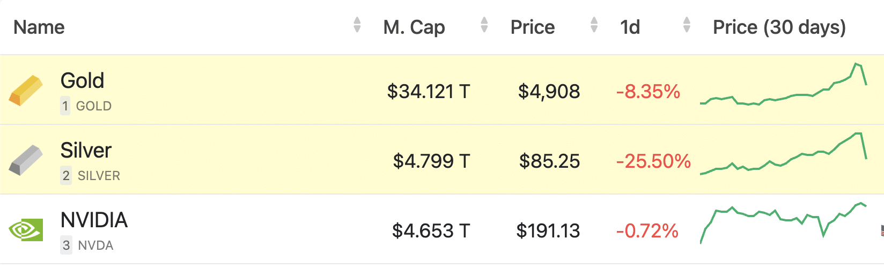Click Silver's 30-day price sparkline
The width and height of the screenshot is (884, 268).
(783, 155)
